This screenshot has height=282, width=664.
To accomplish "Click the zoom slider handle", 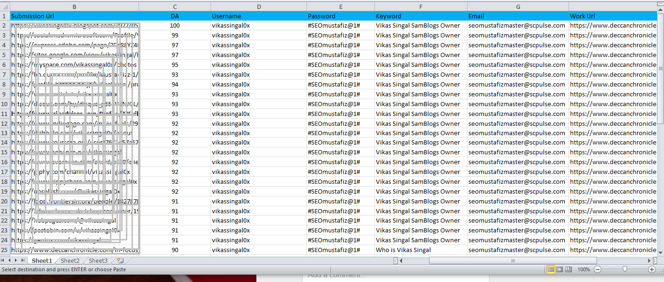I will (x=625, y=269).
